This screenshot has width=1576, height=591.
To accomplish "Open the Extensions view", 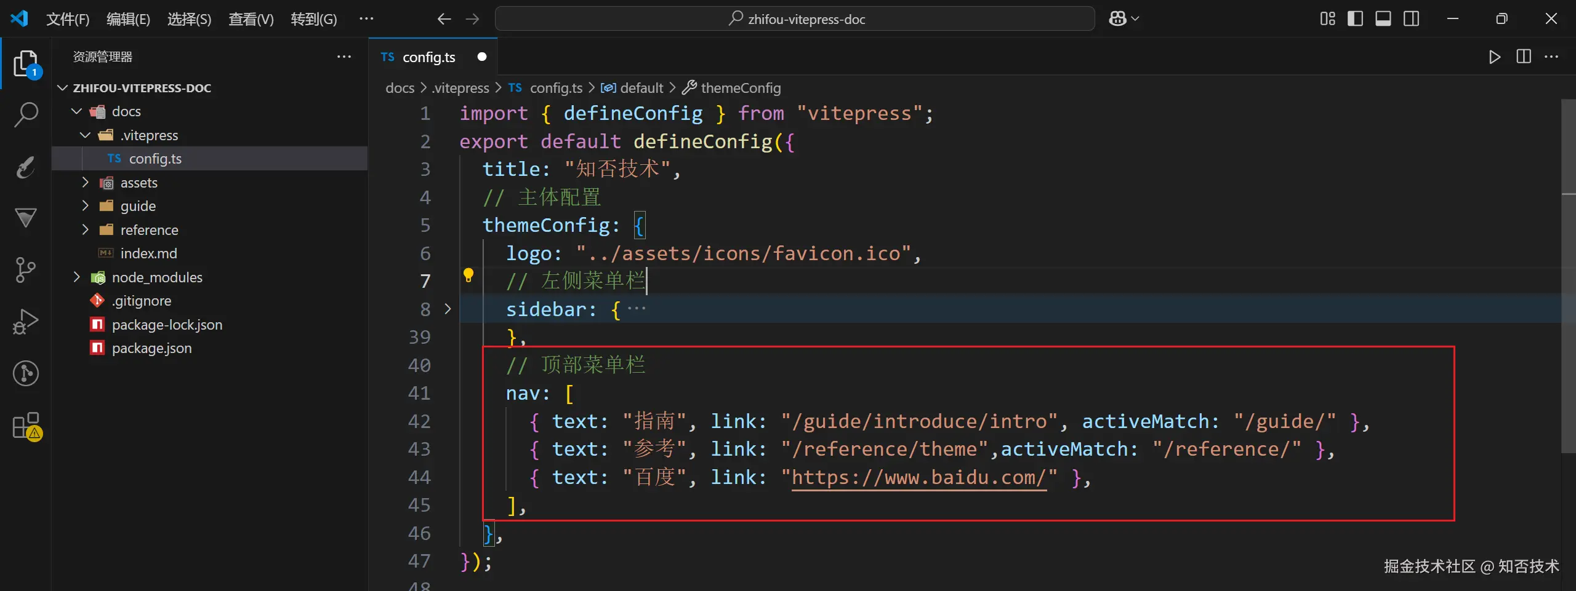I will point(26,426).
